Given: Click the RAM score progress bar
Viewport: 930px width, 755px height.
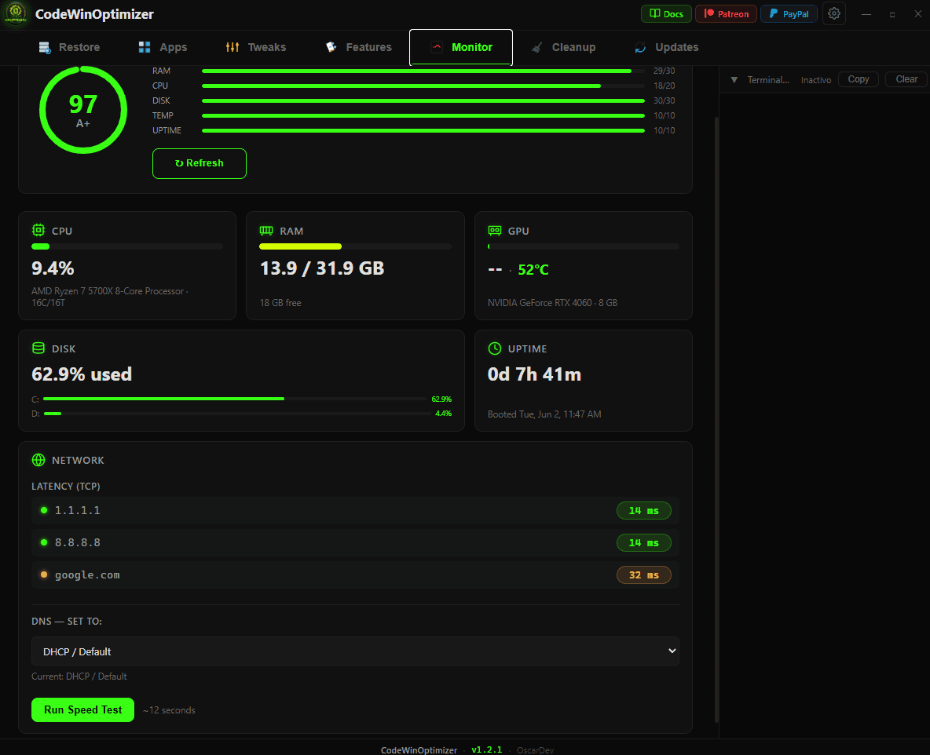Looking at the screenshot, I should pyautogui.click(x=423, y=71).
